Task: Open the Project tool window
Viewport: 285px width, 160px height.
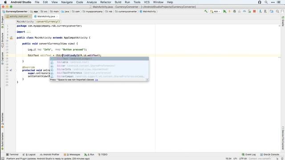Action: (2, 22)
